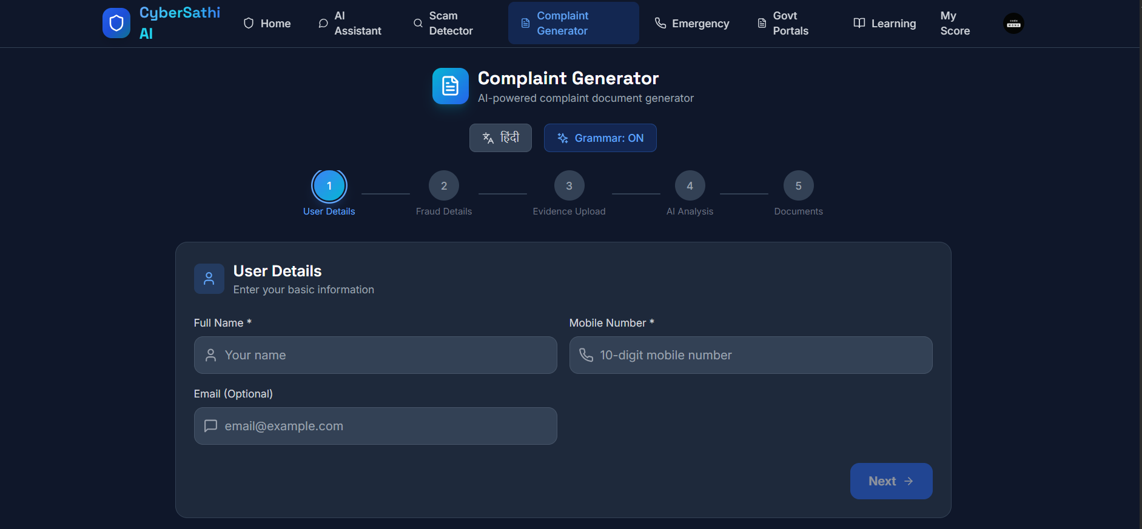Open the Emergency tab
The image size is (1142, 529).
[692, 23]
